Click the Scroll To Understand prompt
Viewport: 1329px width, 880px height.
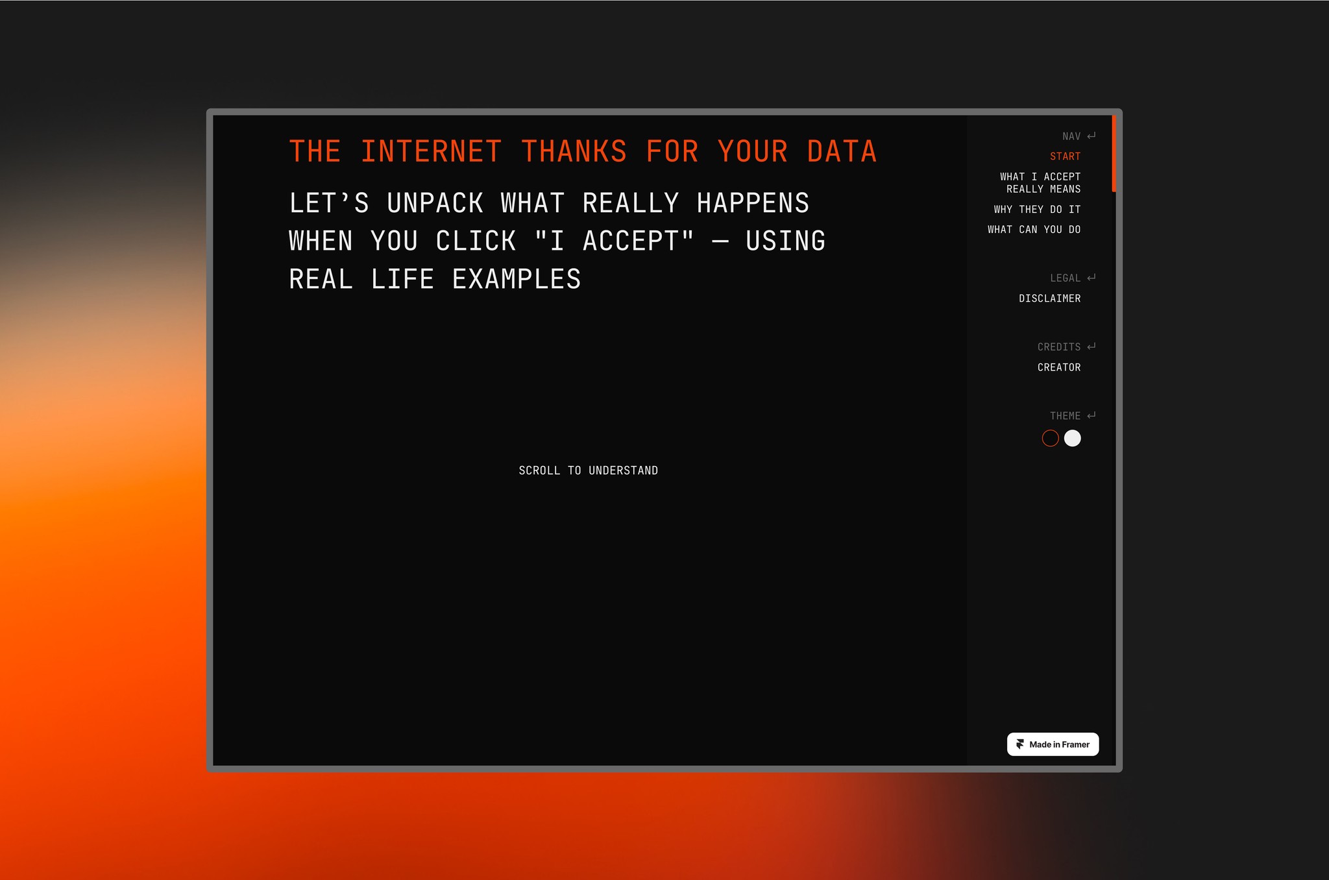pyautogui.click(x=588, y=471)
